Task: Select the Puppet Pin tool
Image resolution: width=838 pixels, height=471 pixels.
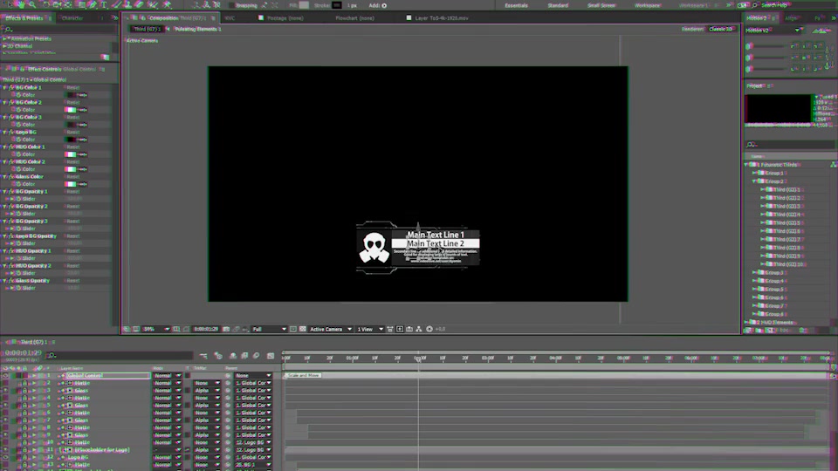Action: point(168,5)
